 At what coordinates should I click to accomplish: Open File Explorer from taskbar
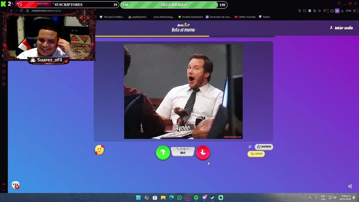(163, 198)
